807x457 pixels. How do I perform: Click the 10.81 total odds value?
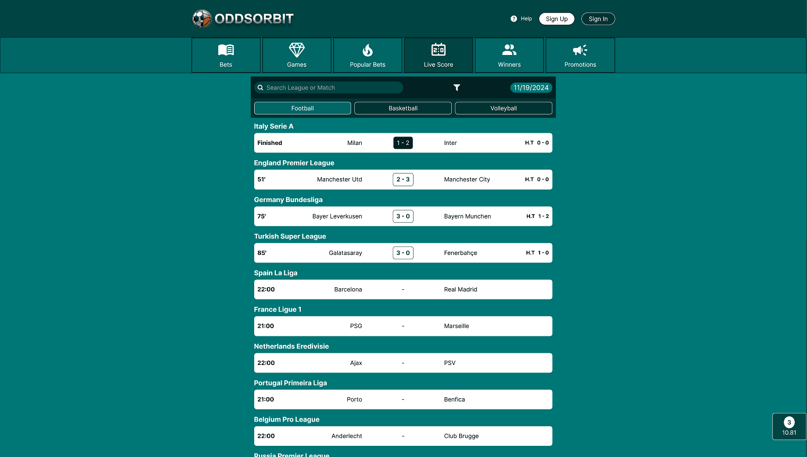point(789,433)
